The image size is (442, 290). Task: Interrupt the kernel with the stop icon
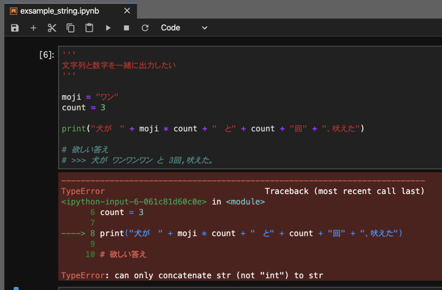pyautogui.click(x=126, y=28)
